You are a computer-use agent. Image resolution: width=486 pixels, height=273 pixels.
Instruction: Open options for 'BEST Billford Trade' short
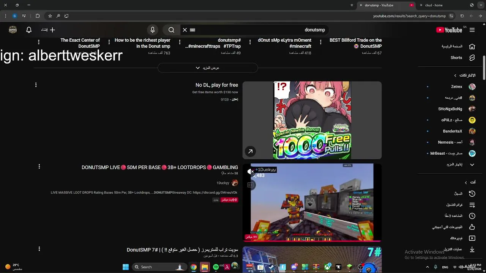320,42
